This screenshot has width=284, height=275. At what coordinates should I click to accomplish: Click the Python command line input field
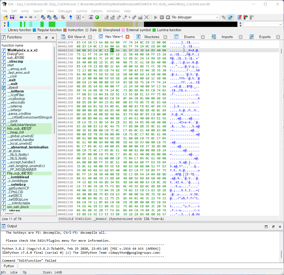pos(151,266)
